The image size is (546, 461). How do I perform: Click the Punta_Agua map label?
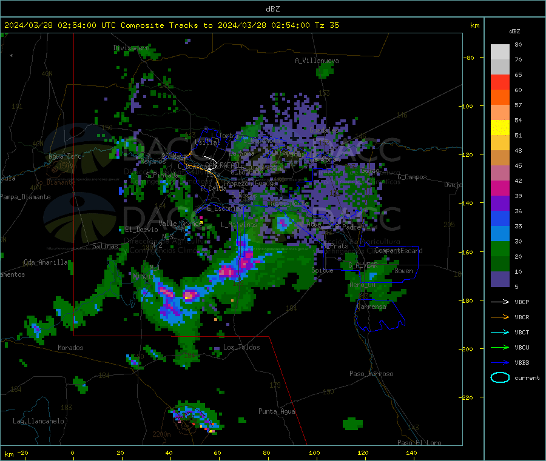277,412
